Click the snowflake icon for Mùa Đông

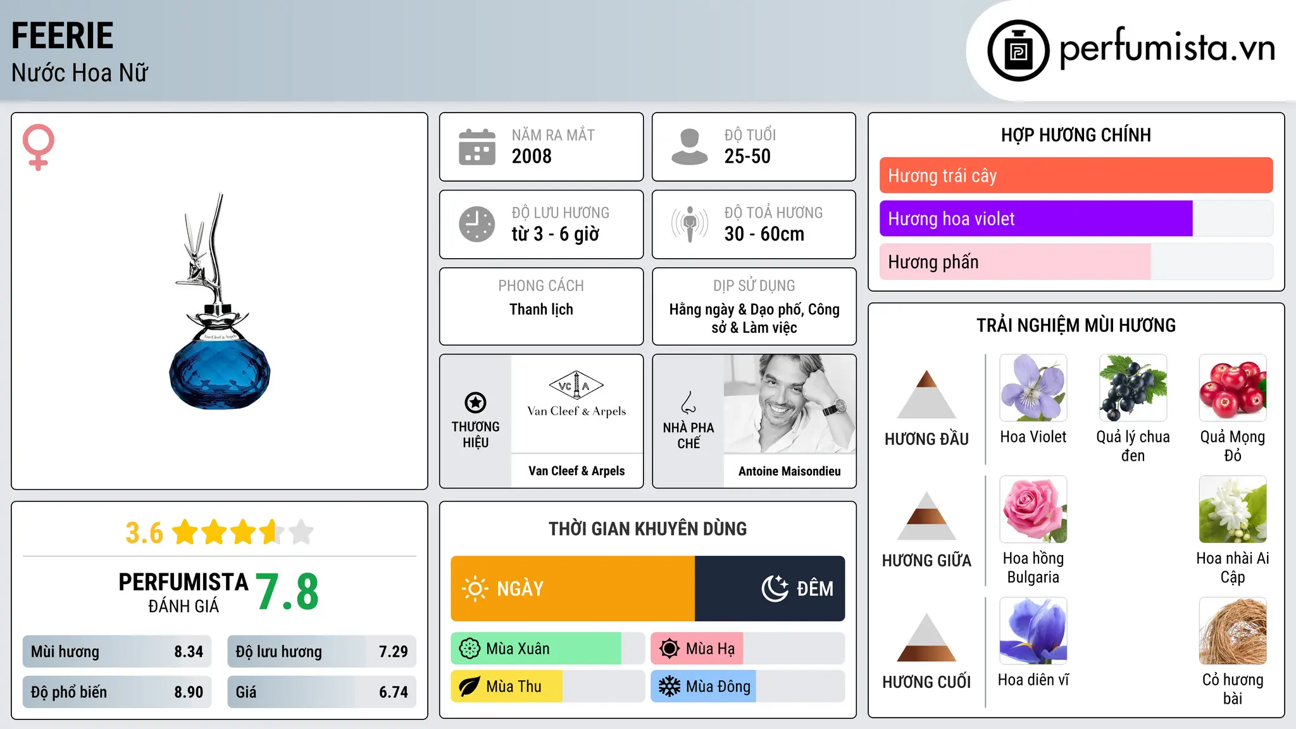coord(670,687)
